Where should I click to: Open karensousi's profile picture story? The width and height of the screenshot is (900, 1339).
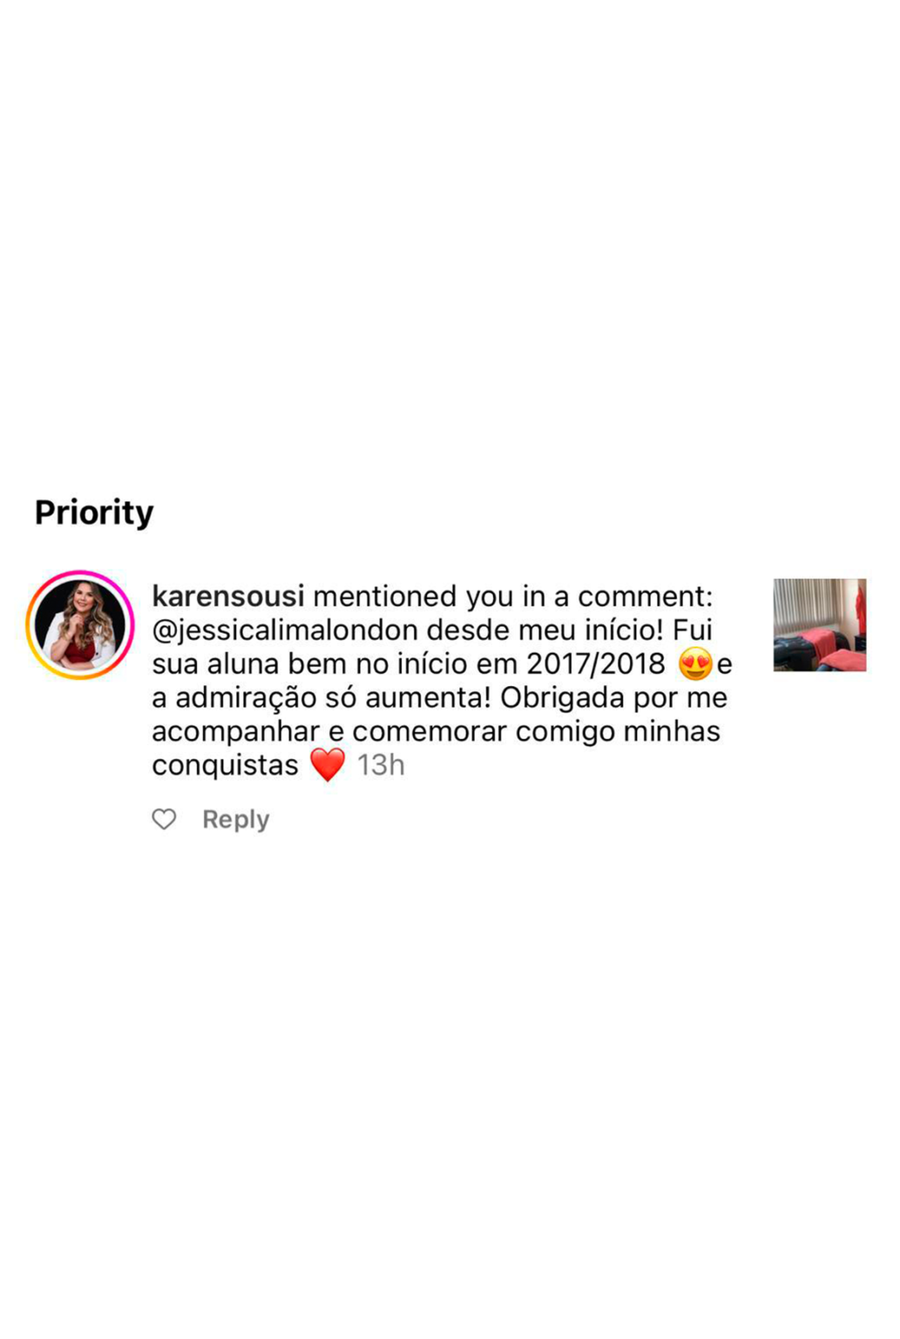tap(80, 625)
